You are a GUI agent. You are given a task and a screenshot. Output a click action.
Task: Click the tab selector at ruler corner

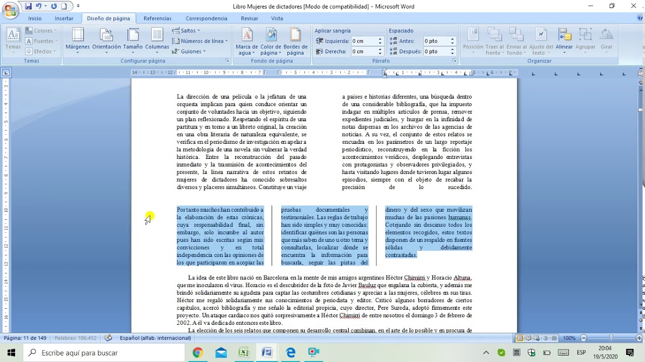[6, 73]
